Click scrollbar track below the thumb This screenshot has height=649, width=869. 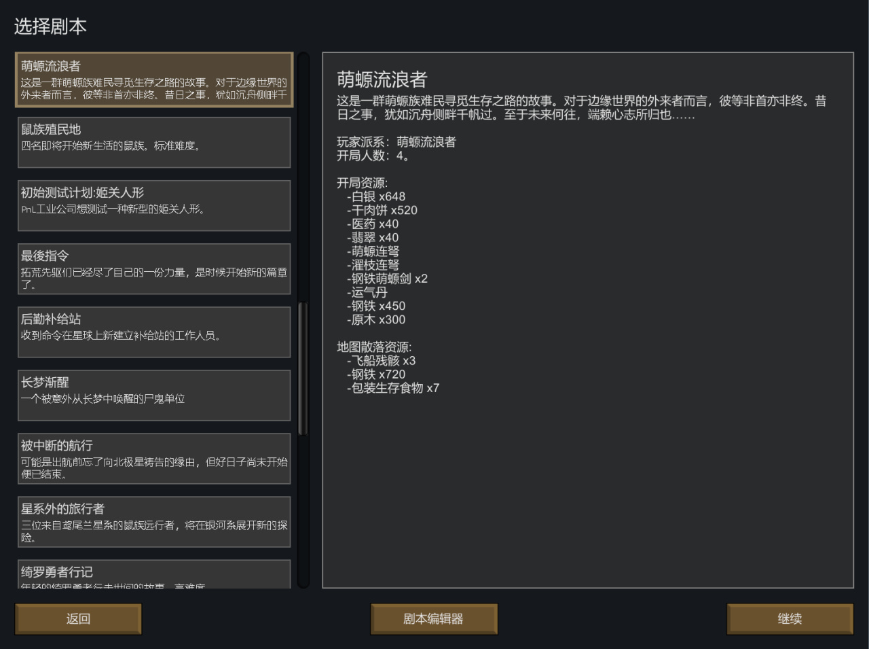(x=303, y=510)
